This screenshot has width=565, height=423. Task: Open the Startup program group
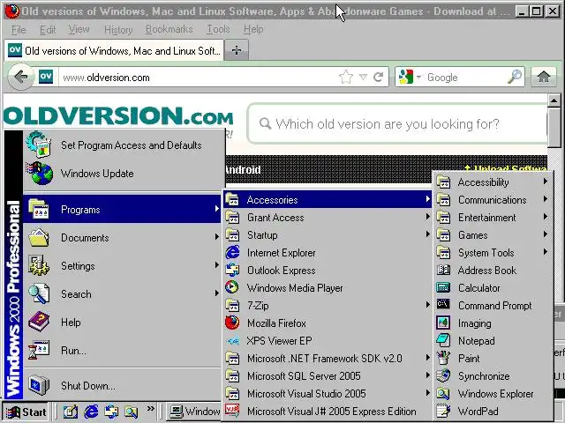(328, 235)
